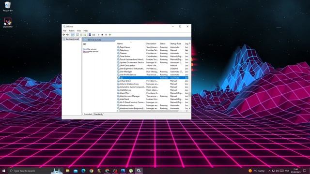Viewport: 310px width, 174px height.
Task: Sort services by the Startup Type column
Action: pos(175,43)
